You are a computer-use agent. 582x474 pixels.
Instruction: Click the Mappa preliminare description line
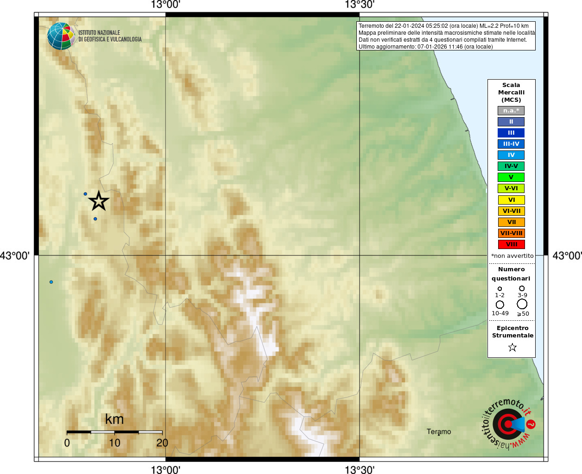[x=447, y=33]
